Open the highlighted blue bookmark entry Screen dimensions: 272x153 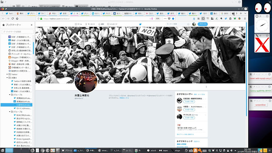[x=17, y=105]
